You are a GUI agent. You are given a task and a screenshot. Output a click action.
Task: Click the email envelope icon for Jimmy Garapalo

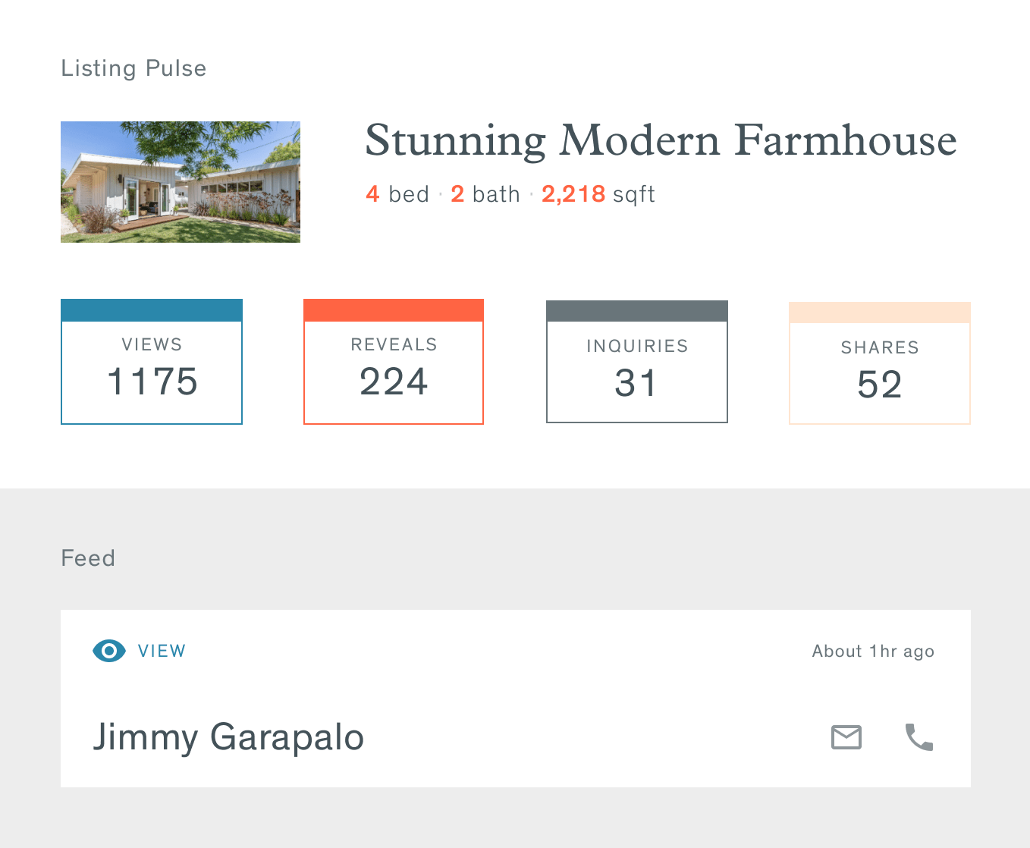click(x=846, y=737)
